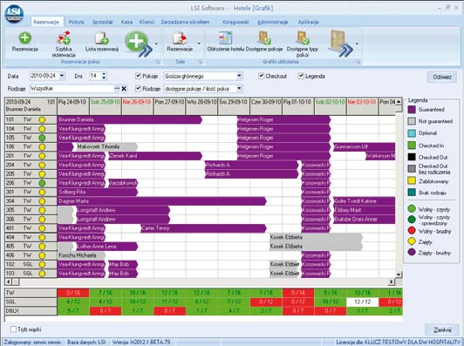Image resolution: width=464 pixels, height=346 pixels.
Task: Open Szybka rezerwacja quick booking icon
Action: (x=64, y=37)
